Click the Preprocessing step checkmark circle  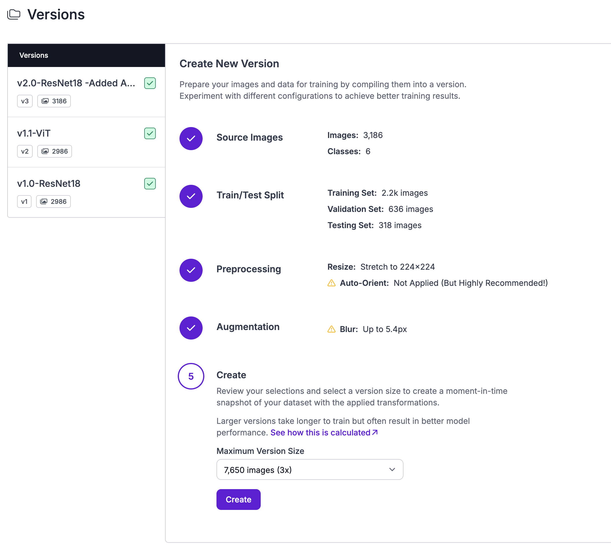tap(191, 270)
